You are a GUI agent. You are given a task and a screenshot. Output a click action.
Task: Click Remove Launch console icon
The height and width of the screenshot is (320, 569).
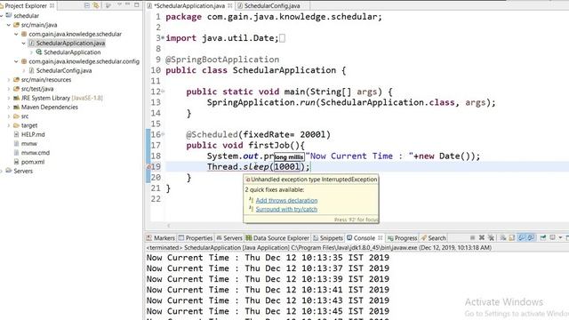tap(482, 237)
